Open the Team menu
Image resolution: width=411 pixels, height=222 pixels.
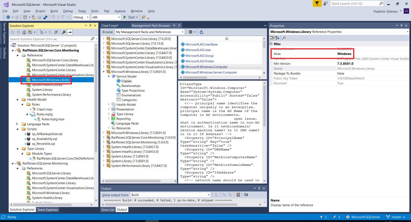82,11
